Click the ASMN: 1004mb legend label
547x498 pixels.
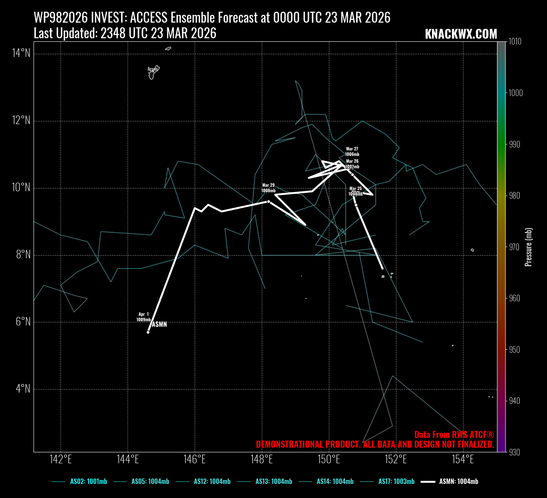[458, 482]
